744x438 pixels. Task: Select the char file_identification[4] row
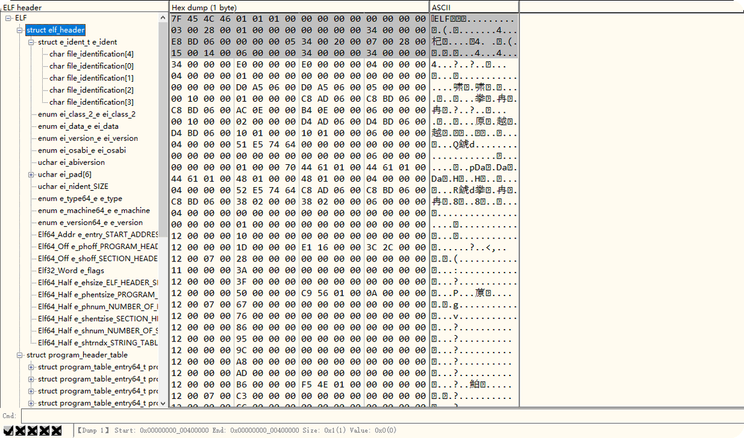(x=91, y=54)
